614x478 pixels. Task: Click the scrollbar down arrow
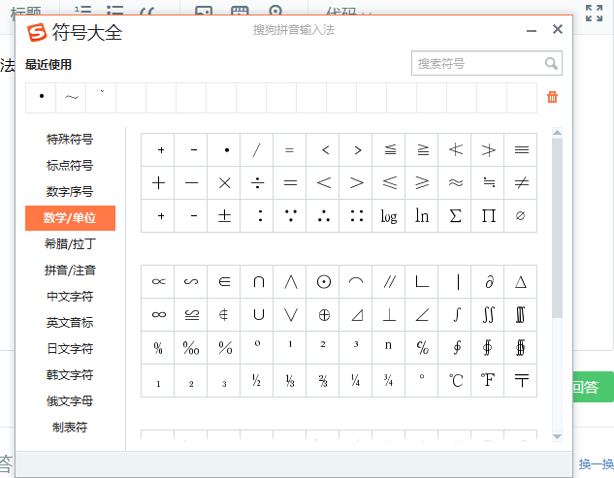coord(557,436)
